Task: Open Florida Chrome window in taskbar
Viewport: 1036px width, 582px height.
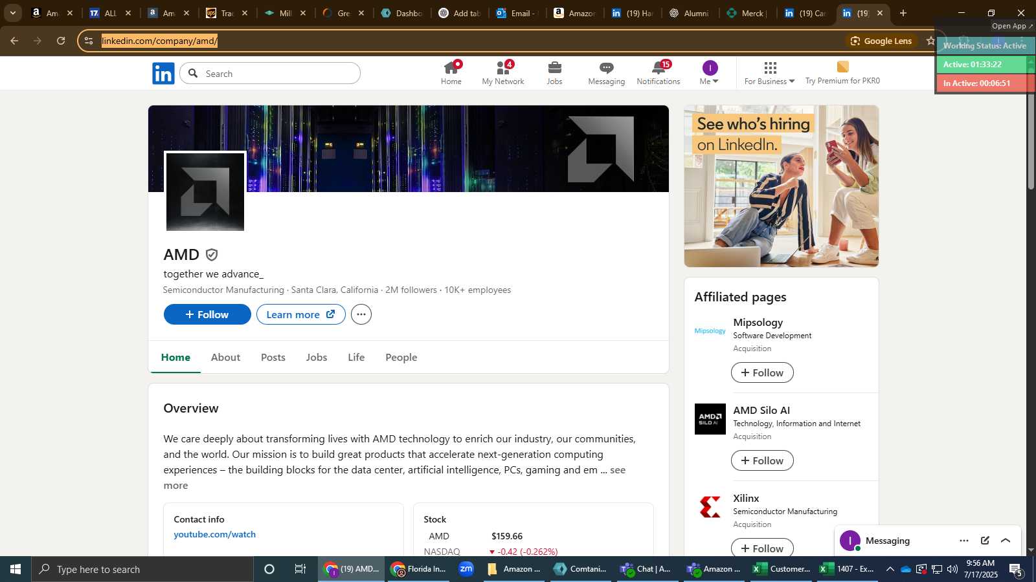Action: coord(419,569)
